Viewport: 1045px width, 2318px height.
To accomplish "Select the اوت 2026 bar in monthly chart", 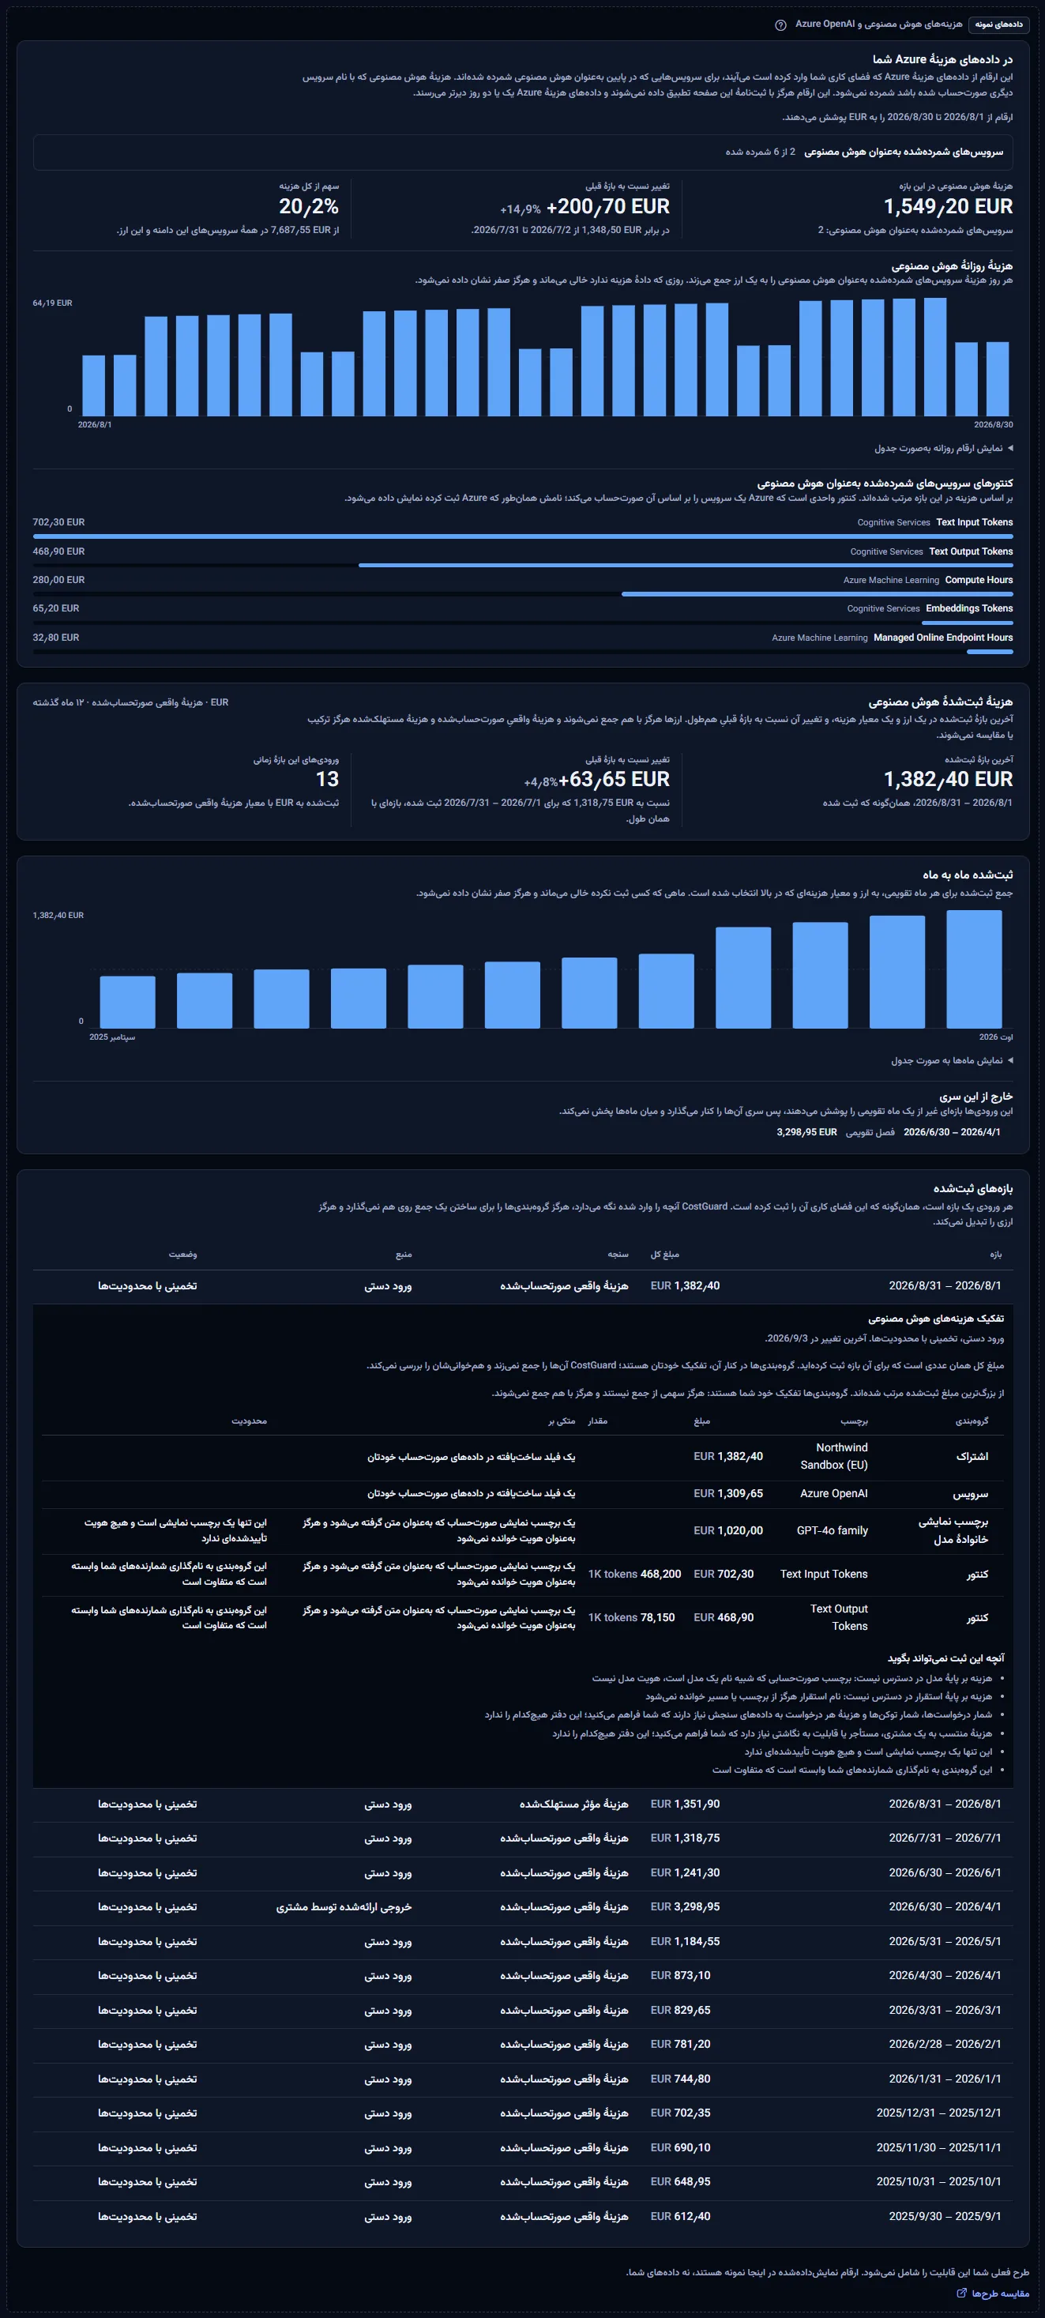I will [x=974, y=969].
